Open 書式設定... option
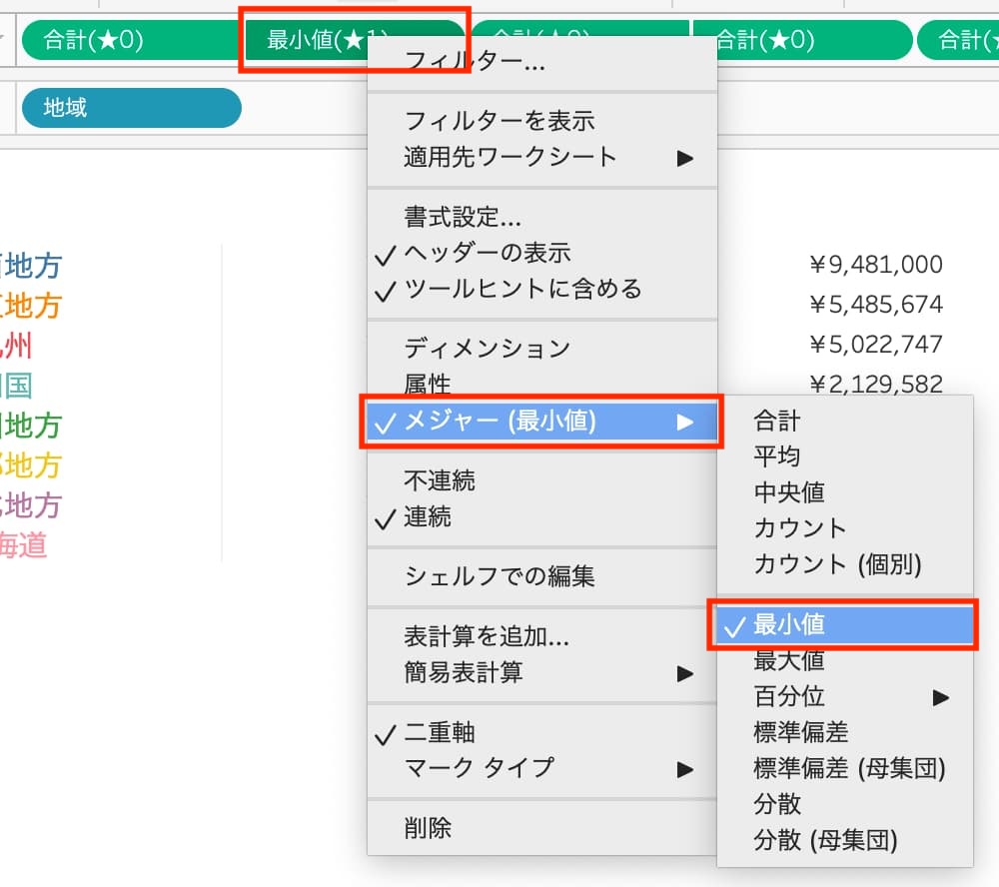The image size is (999, 887). click(x=463, y=217)
